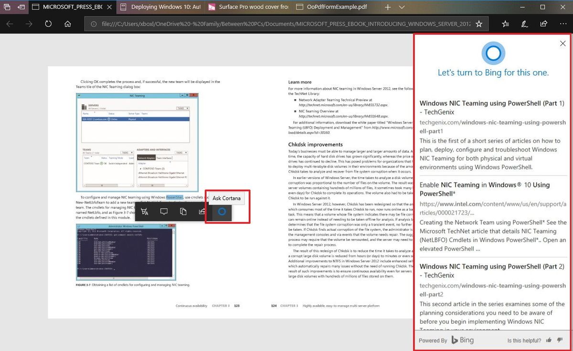Open the comment icon in the selection toolbar
This screenshot has width=573, height=351.
(164, 211)
